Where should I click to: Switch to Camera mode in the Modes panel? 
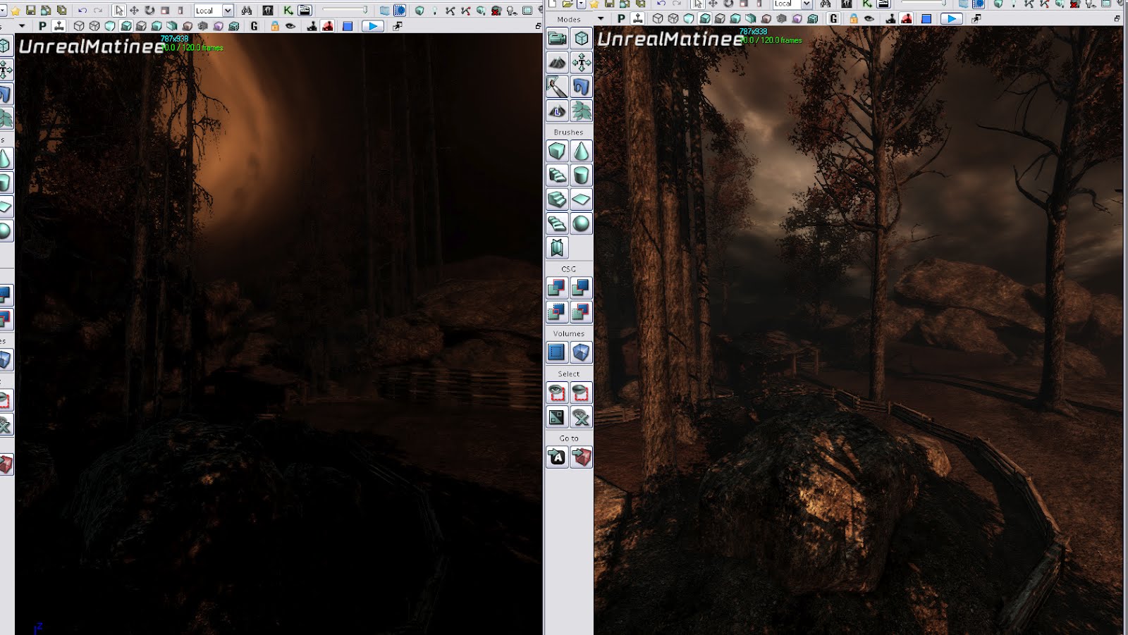(557, 38)
